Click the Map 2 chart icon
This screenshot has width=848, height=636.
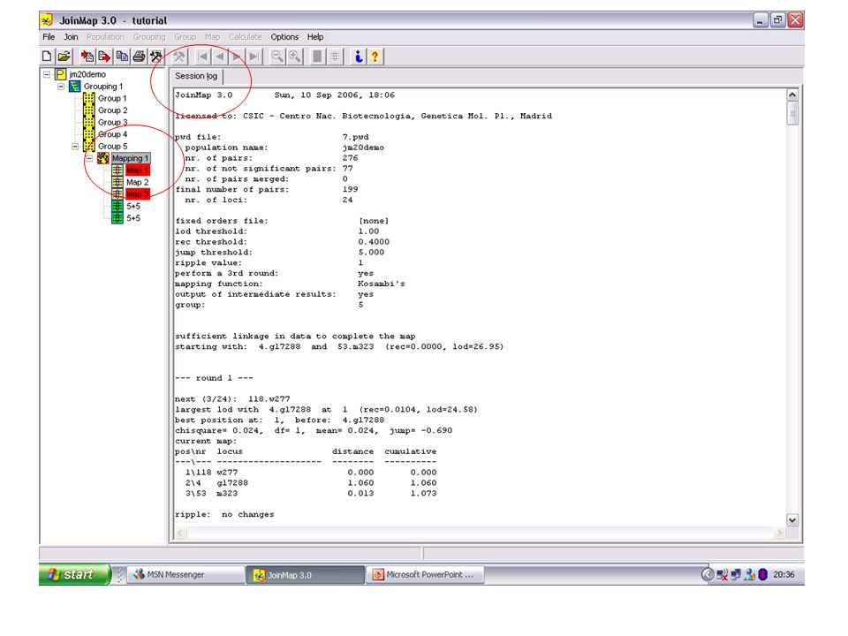[117, 182]
